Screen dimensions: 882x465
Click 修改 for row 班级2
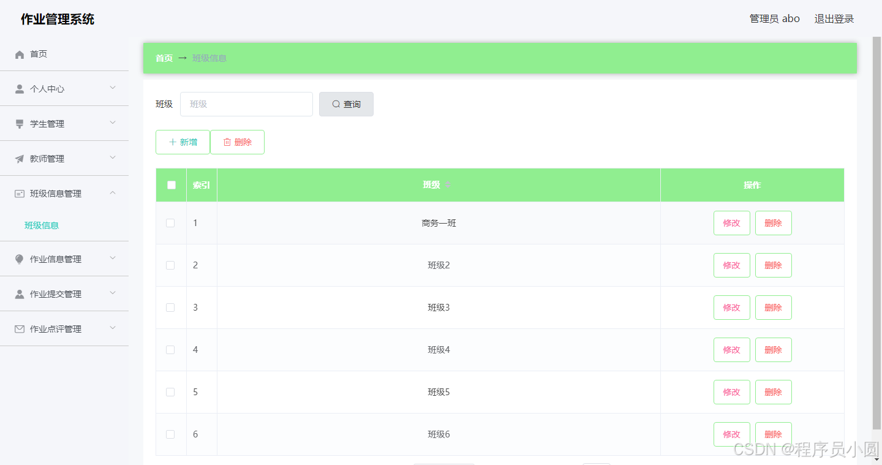tap(732, 265)
